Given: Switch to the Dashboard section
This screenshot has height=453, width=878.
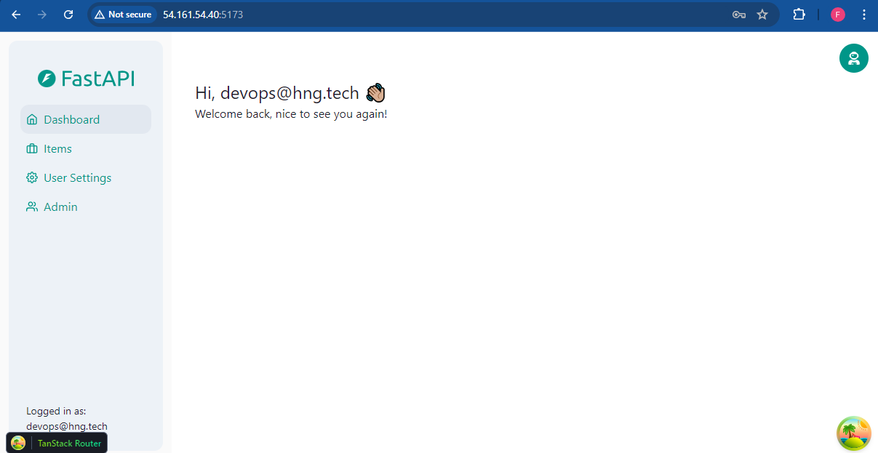Looking at the screenshot, I should (x=71, y=119).
